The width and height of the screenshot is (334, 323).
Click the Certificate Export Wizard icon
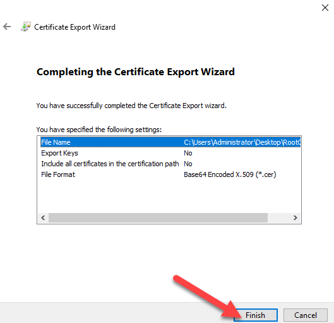(26, 27)
